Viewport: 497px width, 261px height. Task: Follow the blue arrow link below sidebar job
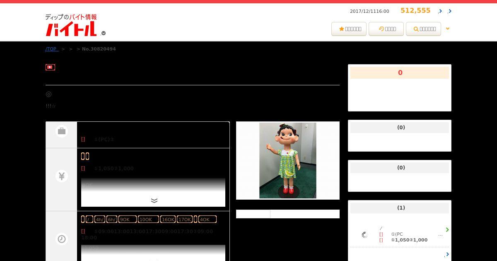(x=447, y=254)
